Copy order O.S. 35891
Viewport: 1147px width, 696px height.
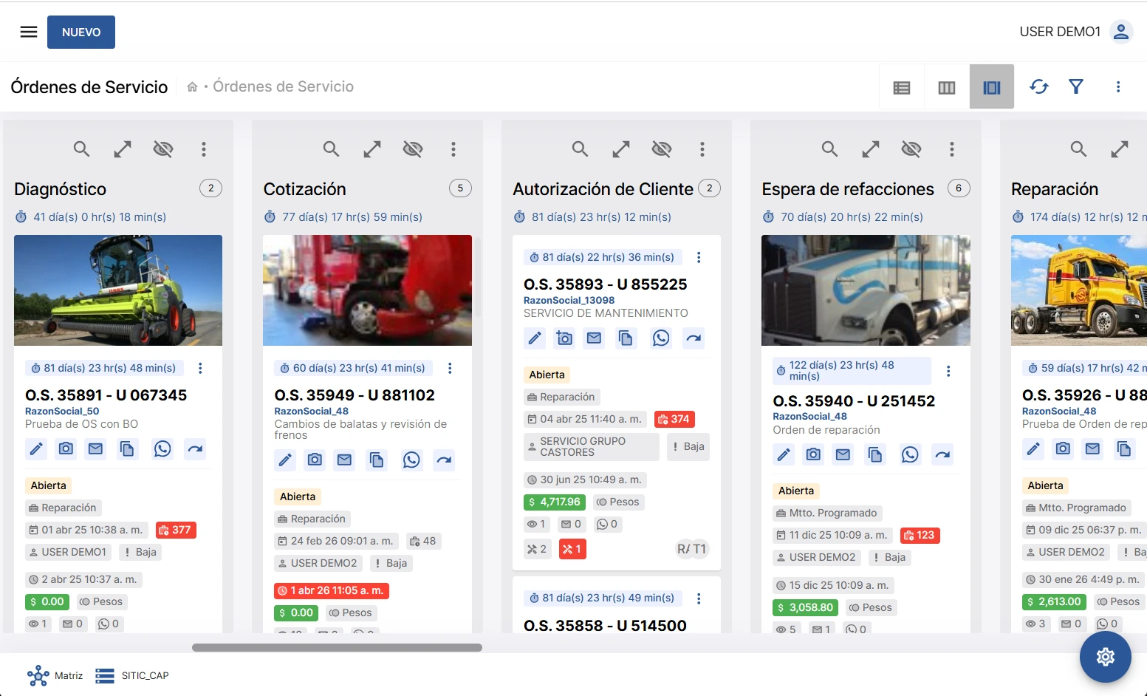[x=127, y=448]
